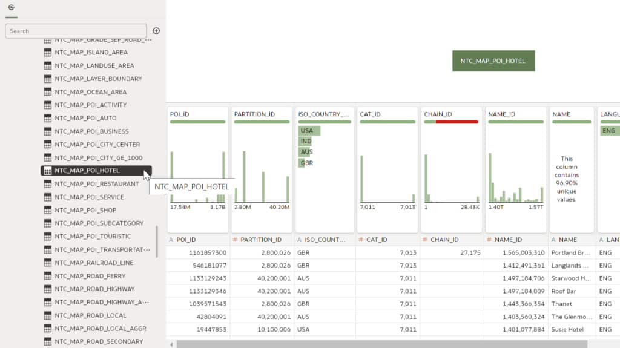Image resolution: width=620 pixels, height=348 pixels.
Task: Click the red CHAIN_ID quality bar
Action: pos(457,122)
